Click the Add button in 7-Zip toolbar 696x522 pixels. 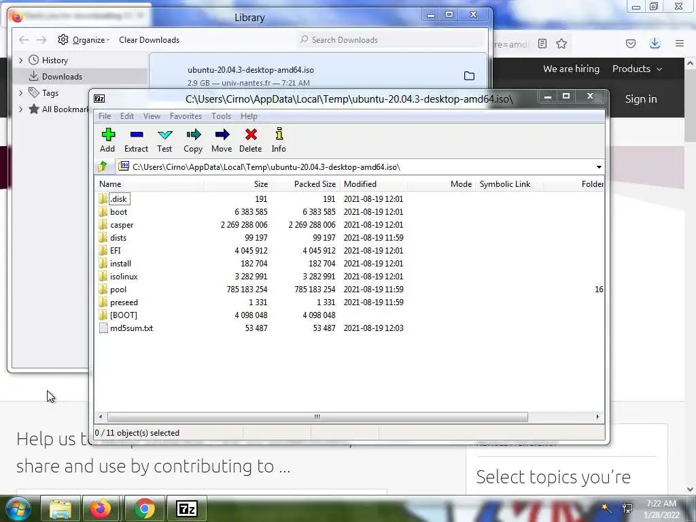pos(107,140)
